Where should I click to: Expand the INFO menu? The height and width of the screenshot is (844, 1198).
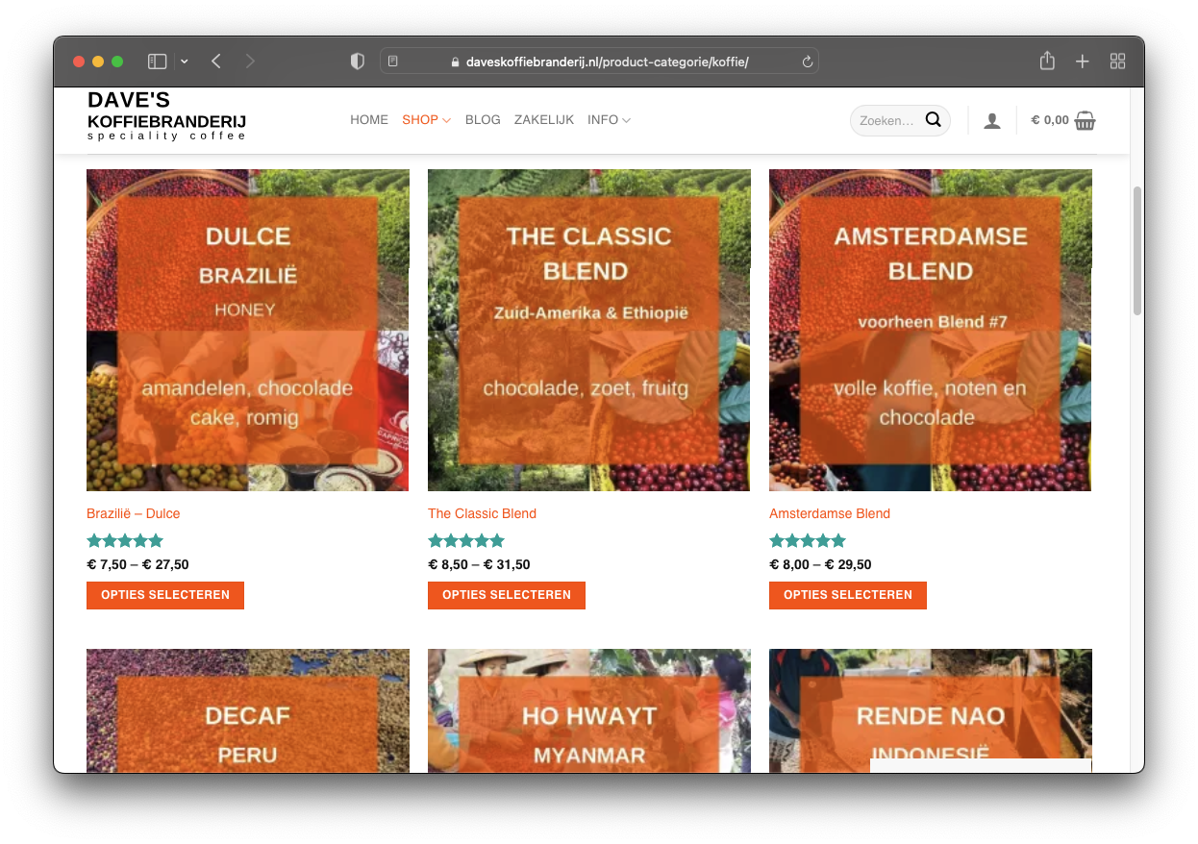coord(609,120)
